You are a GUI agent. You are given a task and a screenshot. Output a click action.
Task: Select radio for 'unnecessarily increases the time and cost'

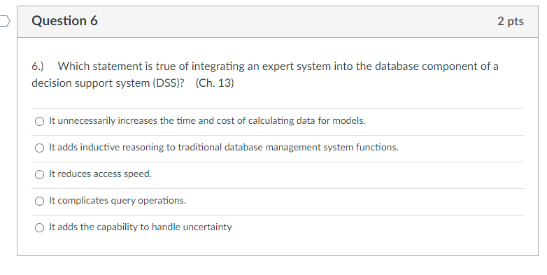click(x=39, y=121)
